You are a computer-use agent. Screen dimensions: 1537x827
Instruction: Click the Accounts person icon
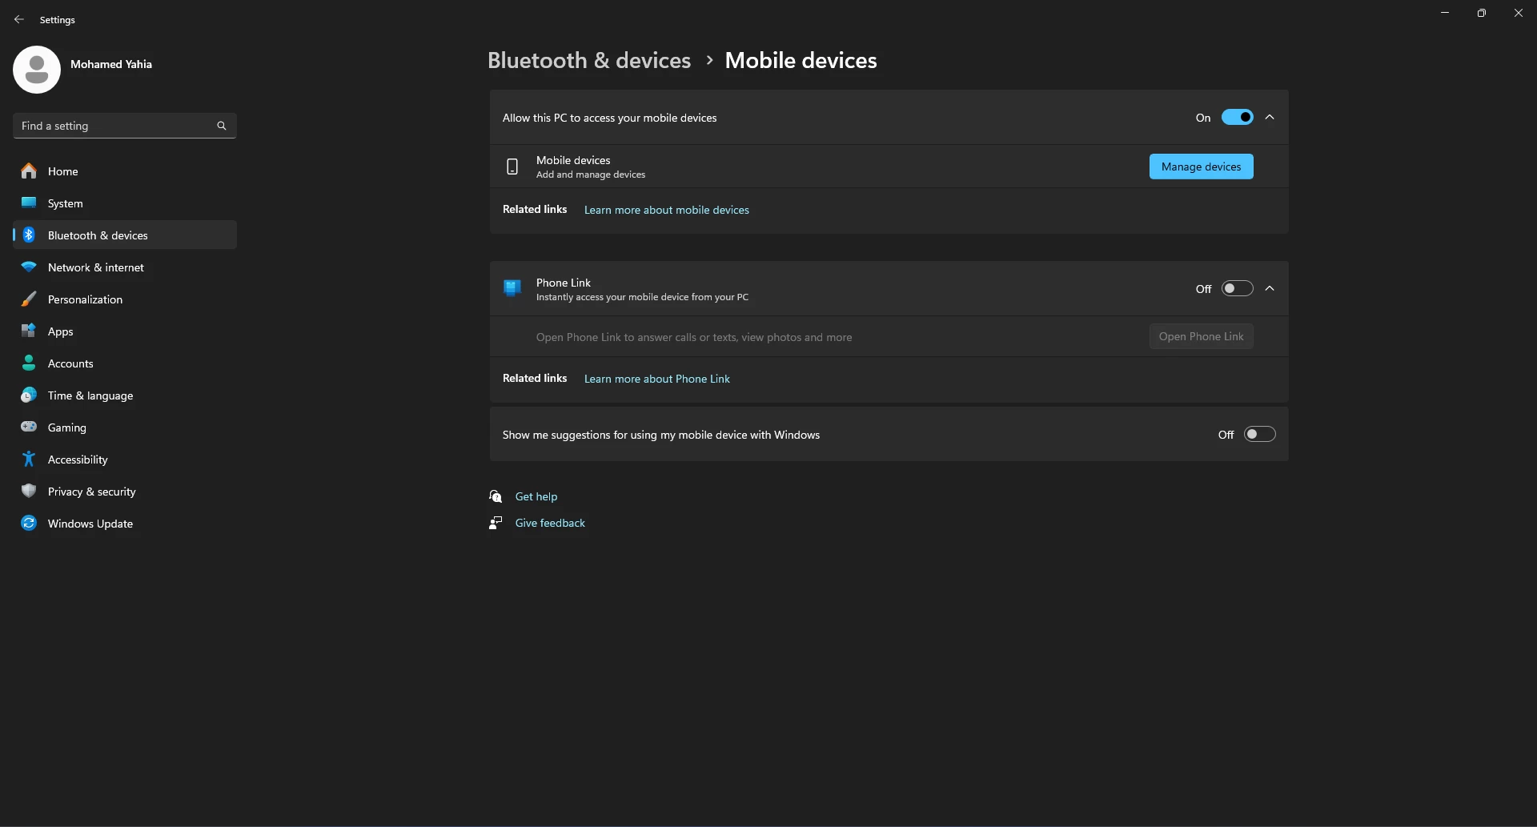pyautogui.click(x=29, y=363)
